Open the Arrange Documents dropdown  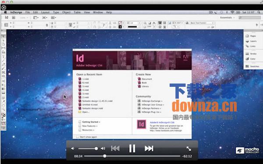tap(53, 18)
